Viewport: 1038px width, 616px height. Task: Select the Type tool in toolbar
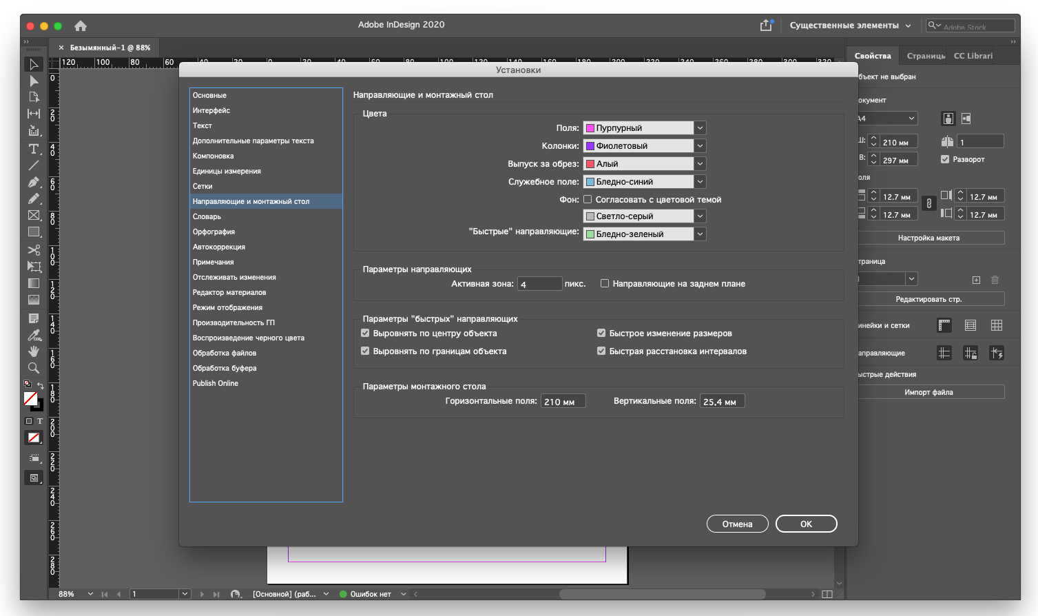point(33,149)
